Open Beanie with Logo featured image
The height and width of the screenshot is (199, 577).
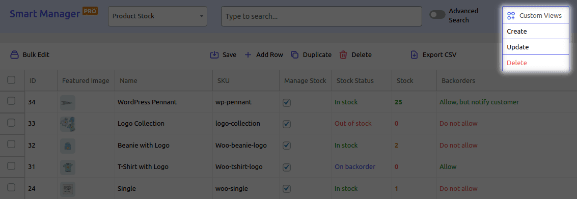pyautogui.click(x=68, y=146)
